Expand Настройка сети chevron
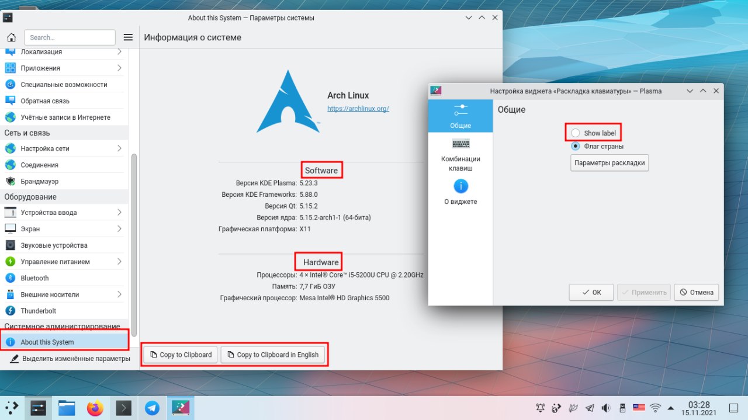The width and height of the screenshot is (748, 420). (119, 148)
